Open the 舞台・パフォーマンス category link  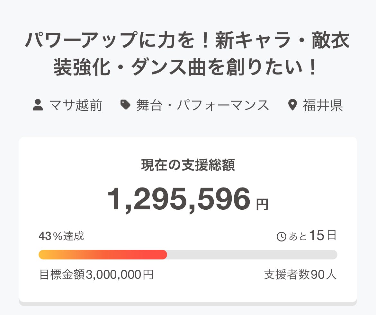(202, 105)
